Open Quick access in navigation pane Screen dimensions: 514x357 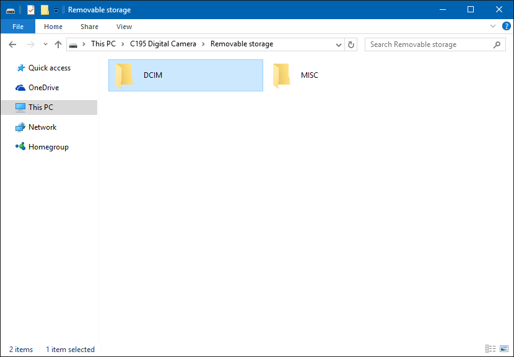pyautogui.click(x=49, y=68)
